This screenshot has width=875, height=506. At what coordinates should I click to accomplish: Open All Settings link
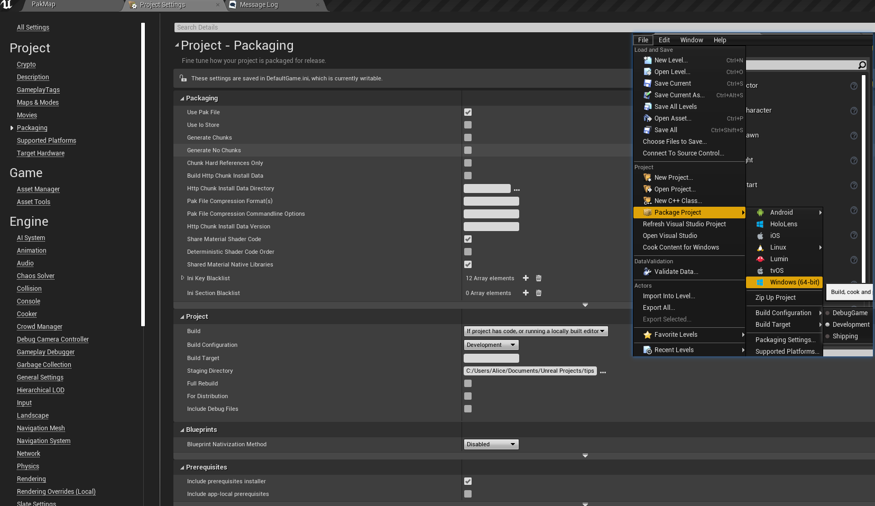(x=33, y=27)
